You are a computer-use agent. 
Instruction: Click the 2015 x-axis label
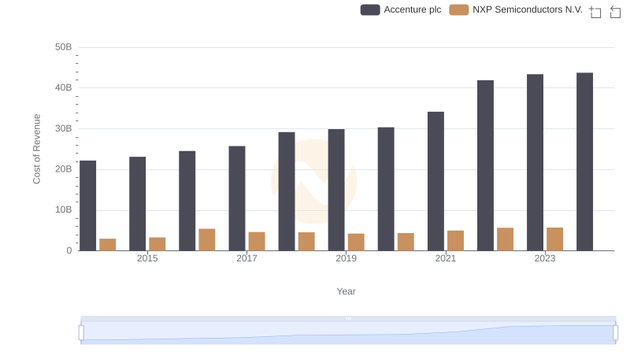point(147,258)
